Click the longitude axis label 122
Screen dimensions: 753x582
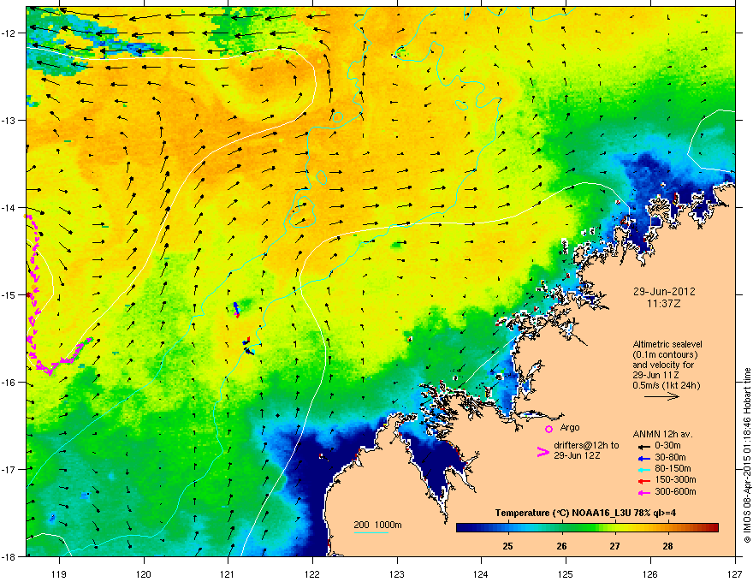point(312,573)
